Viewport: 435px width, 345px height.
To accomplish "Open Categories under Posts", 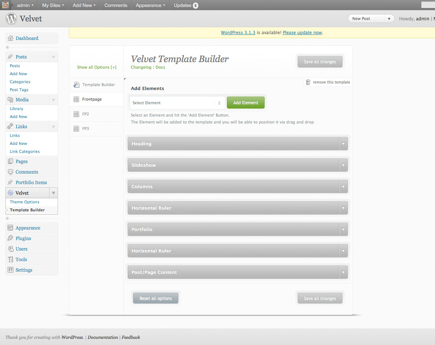I will coord(20,82).
